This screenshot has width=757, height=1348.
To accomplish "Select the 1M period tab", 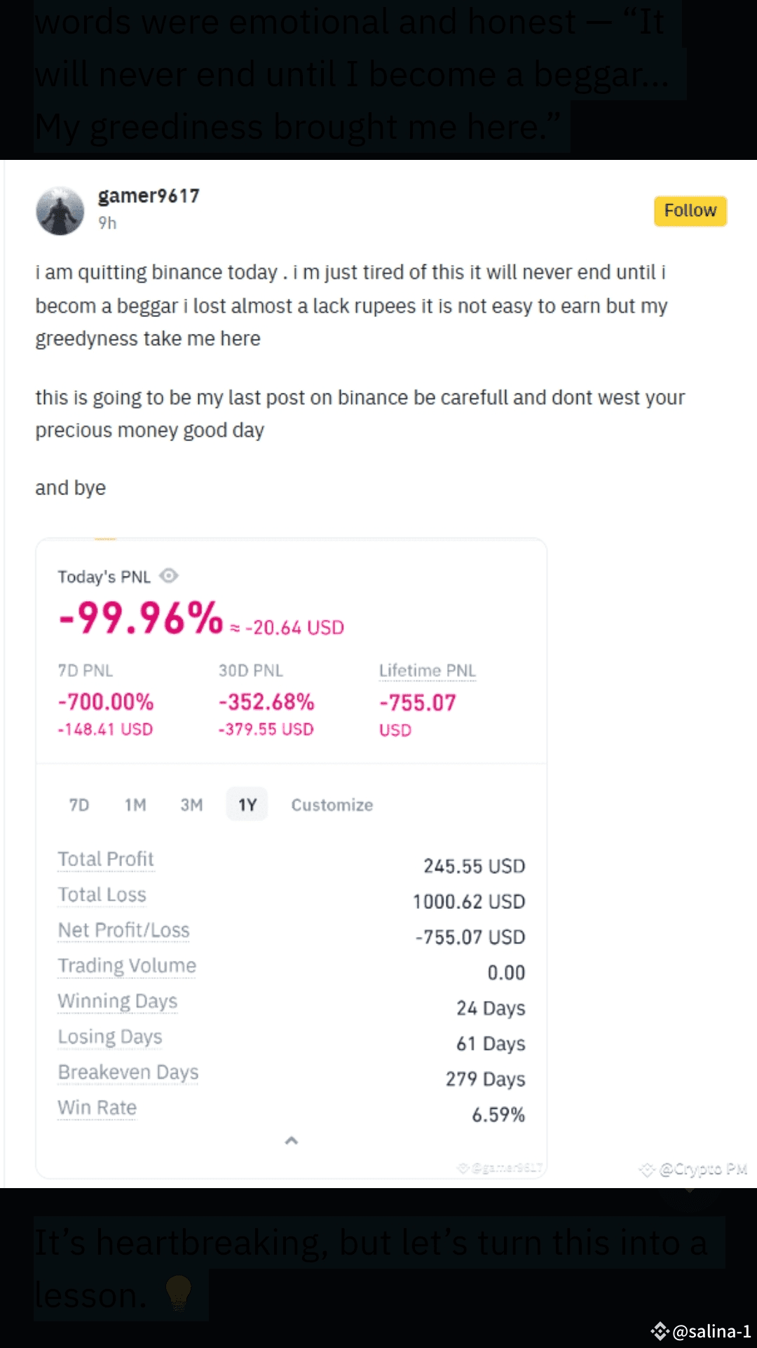I will (x=135, y=804).
